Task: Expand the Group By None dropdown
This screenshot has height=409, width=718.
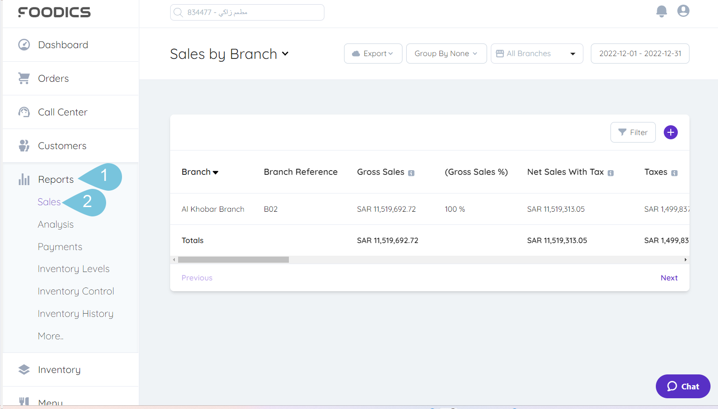Action: (x=446, y=53)
